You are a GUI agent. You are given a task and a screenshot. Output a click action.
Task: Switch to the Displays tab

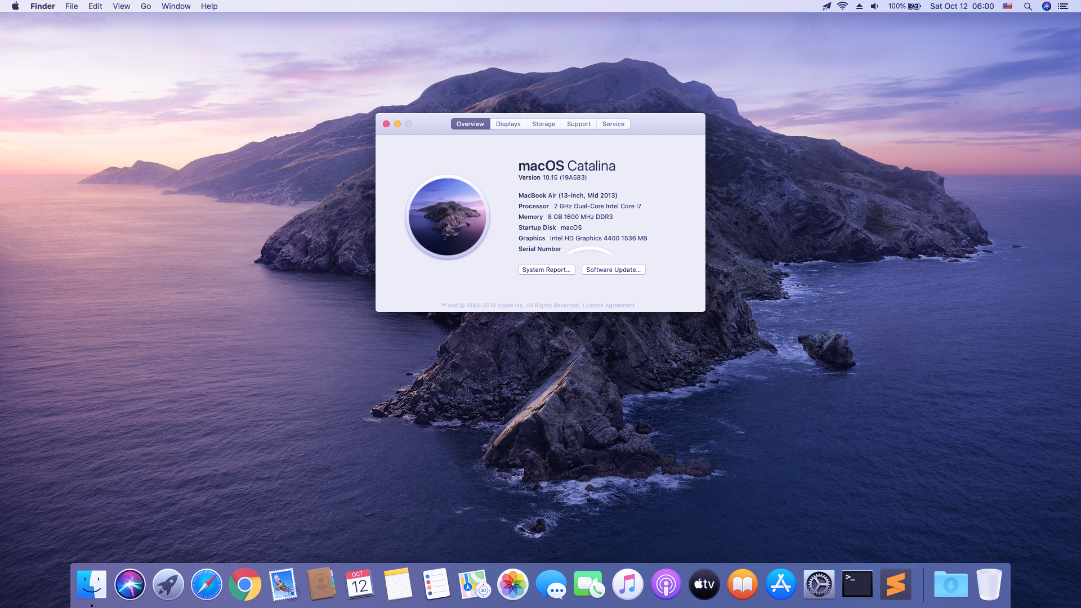tap(508, 124)
